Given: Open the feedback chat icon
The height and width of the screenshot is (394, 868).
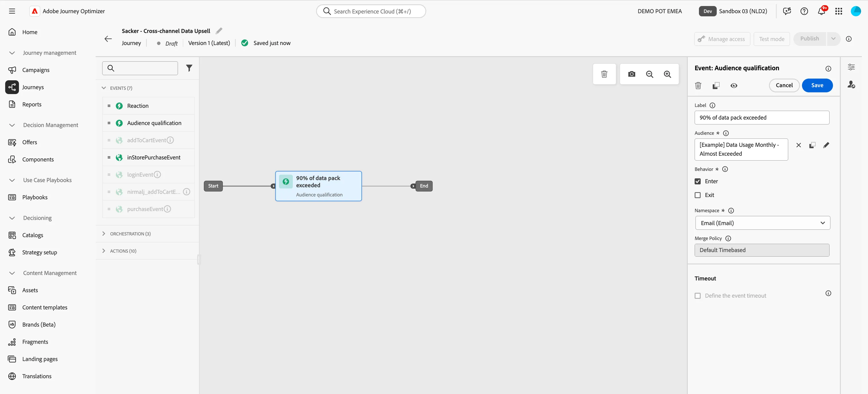Looking at the screenshot, I should tap(787, 11).
